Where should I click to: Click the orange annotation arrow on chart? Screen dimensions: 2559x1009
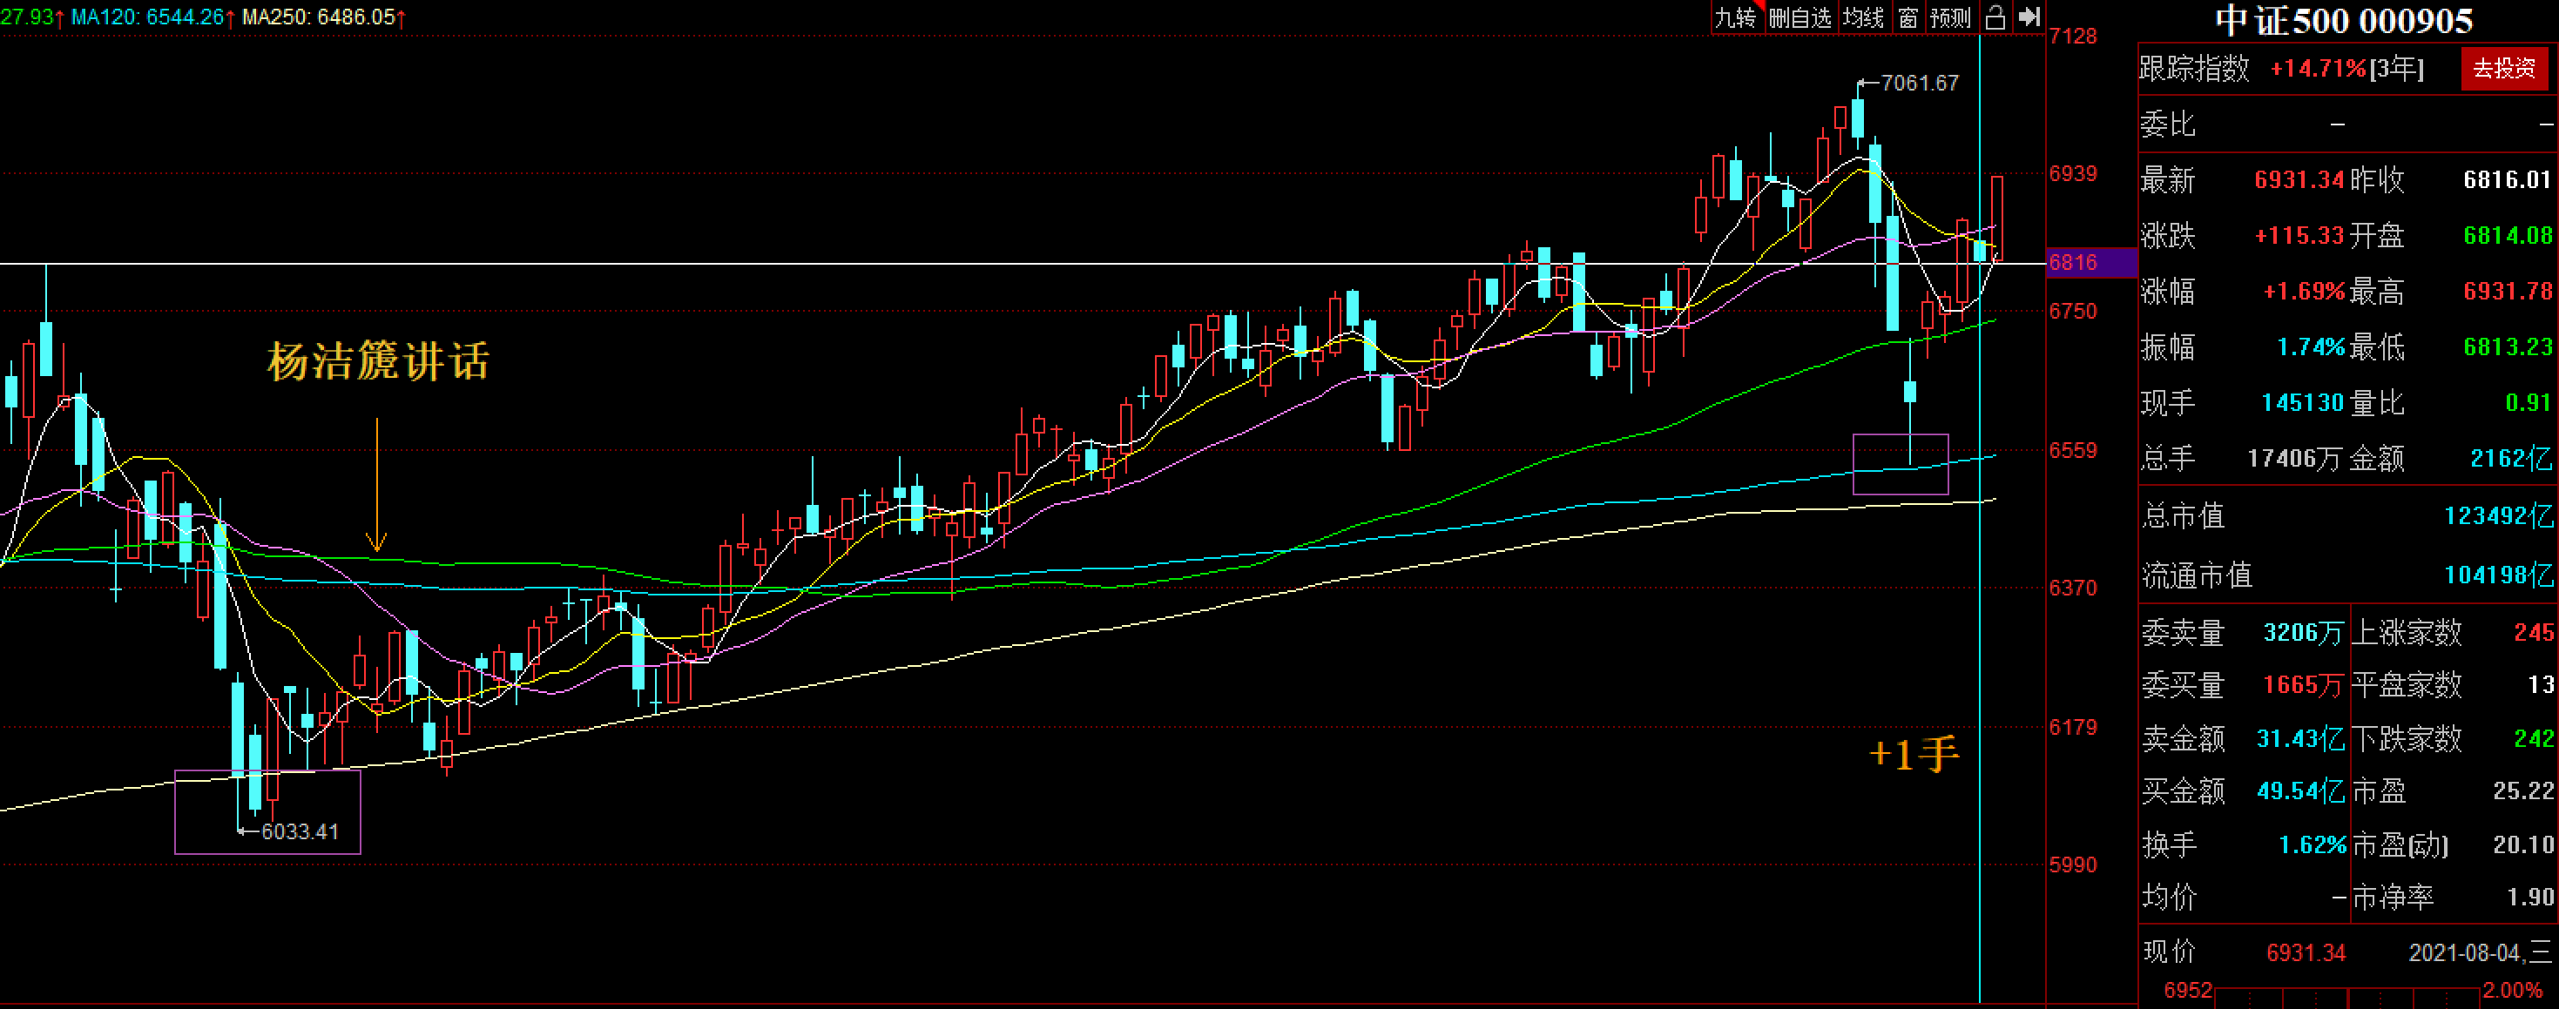pos(376,487)
